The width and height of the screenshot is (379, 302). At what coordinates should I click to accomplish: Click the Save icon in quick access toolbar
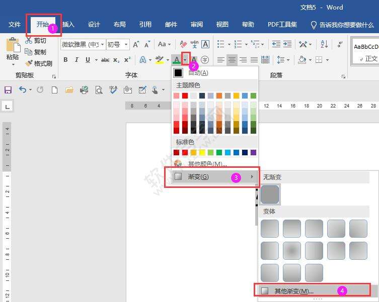8,90
